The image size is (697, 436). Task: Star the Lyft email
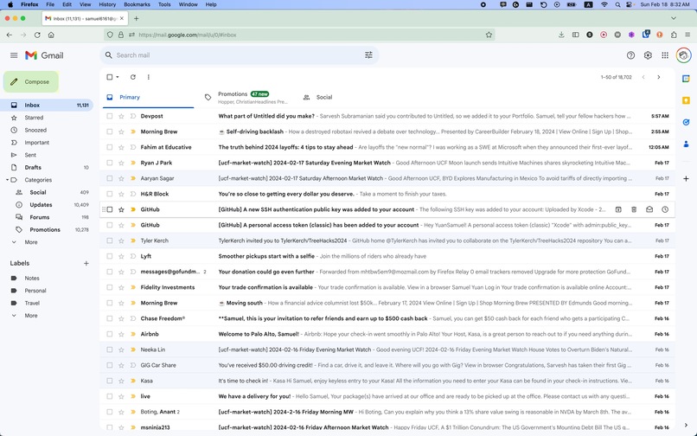click(121, 256)
